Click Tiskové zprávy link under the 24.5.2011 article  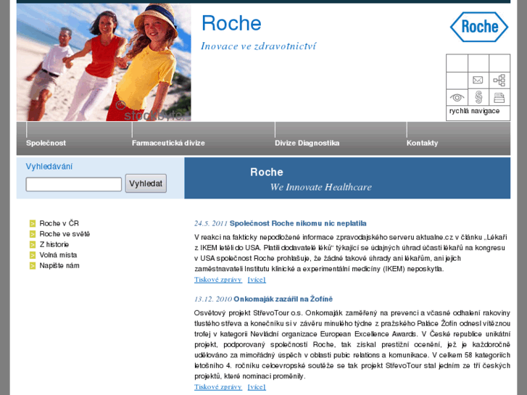coord(218,280)
